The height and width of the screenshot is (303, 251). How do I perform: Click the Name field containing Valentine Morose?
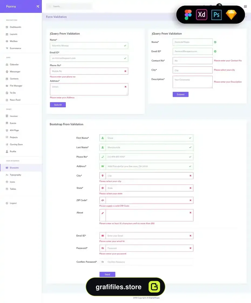(89, 46)
